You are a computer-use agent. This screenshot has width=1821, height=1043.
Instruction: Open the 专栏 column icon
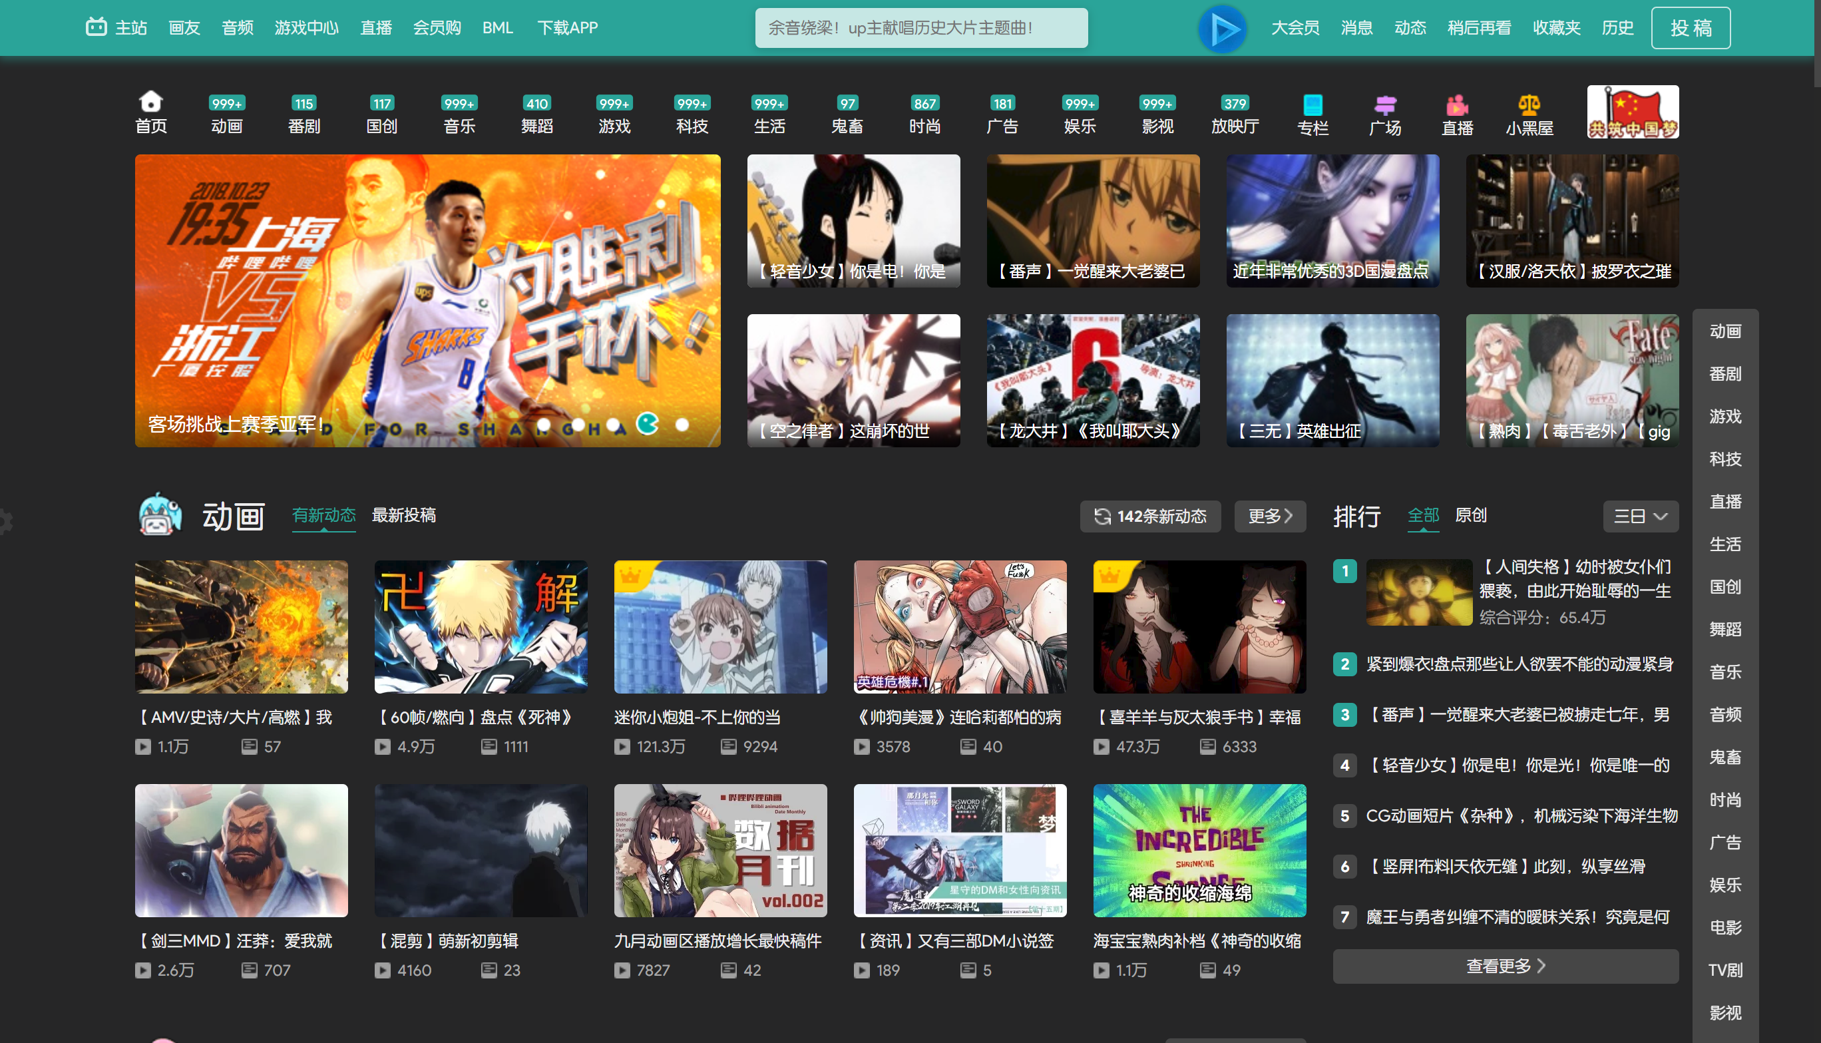tap(1313, 105)
